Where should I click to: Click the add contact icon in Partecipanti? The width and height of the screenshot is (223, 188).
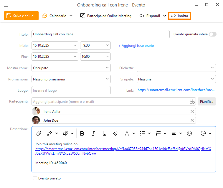[x=192, y=102]
